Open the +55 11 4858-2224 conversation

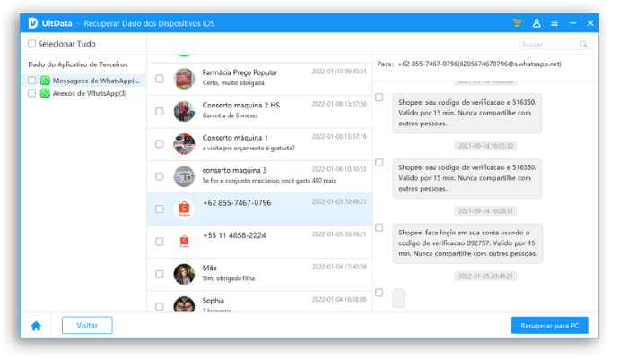click(259, 242)
